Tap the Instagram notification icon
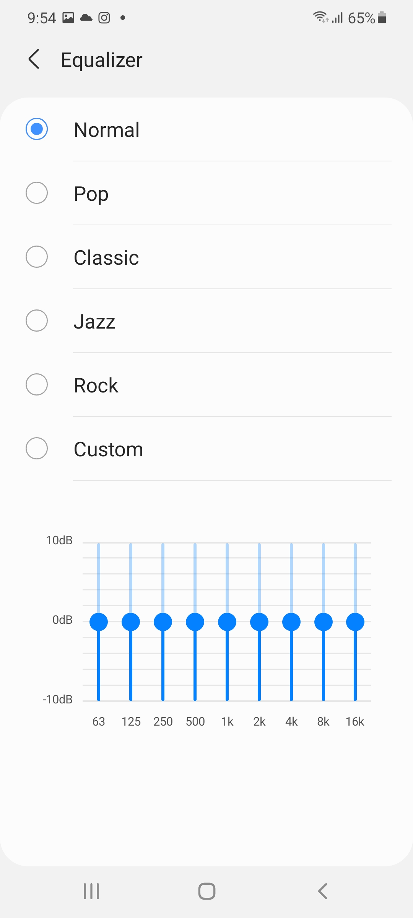 pyautogui.click(x=104, y=18)
